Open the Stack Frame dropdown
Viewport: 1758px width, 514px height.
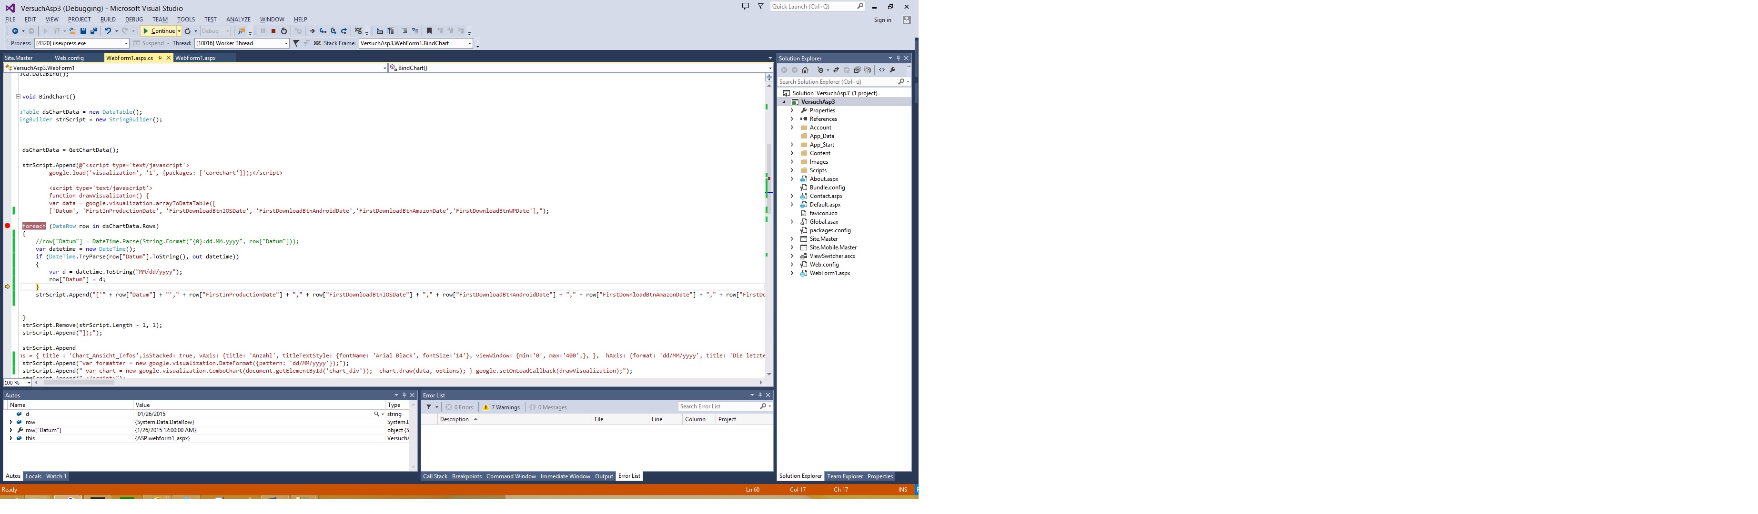(x=415, y=44)
